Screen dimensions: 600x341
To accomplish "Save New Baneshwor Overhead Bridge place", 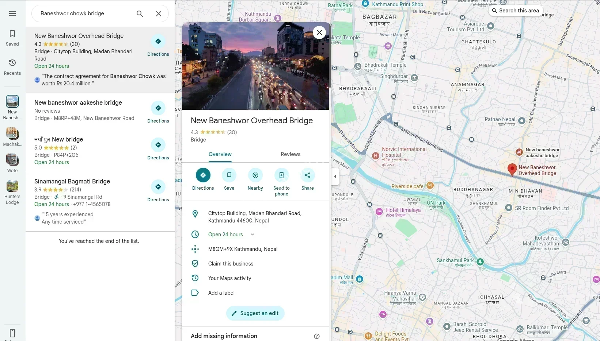I will [229, 175].
